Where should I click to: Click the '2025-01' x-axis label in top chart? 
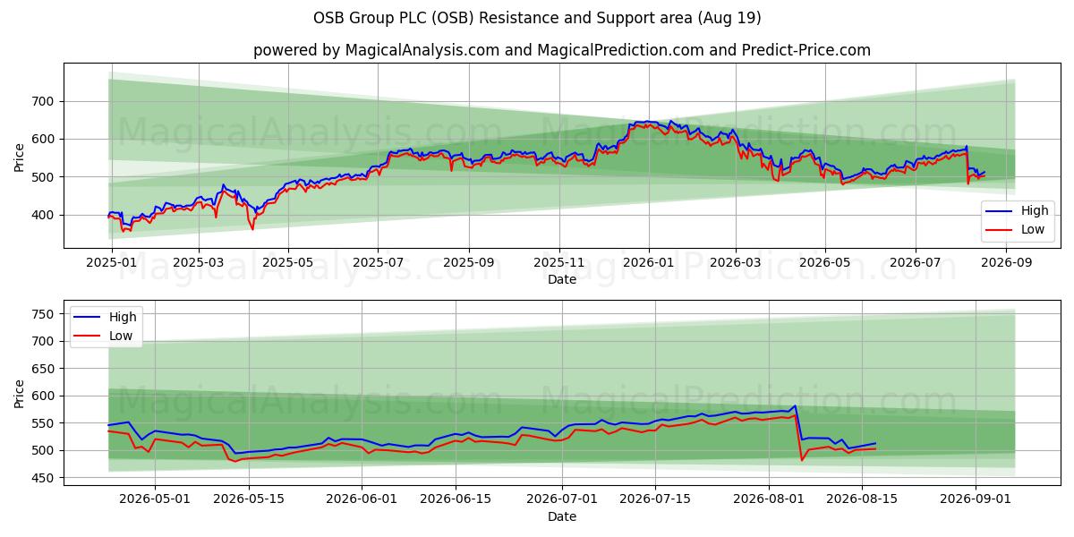pyautogui.click(x=112, y=264)
